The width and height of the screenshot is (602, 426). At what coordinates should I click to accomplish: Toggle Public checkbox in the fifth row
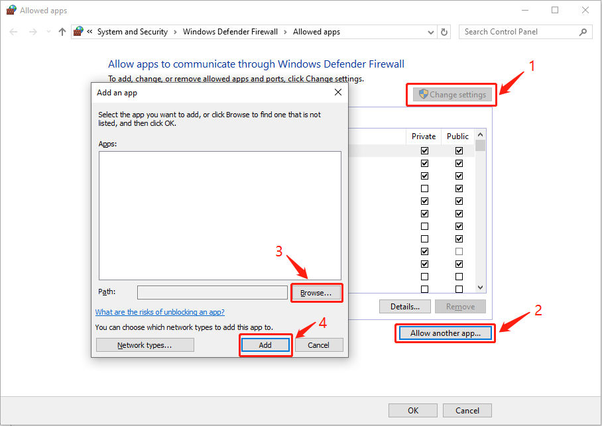pyautogui.click(x=459, y=201)
